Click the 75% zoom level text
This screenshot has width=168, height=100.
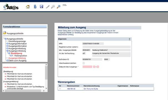tap(64, 5)
